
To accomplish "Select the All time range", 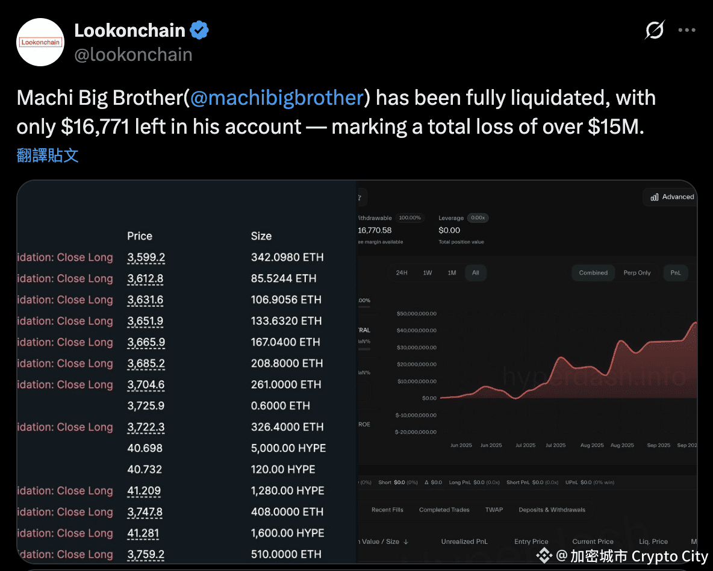I will coord(475,273).
